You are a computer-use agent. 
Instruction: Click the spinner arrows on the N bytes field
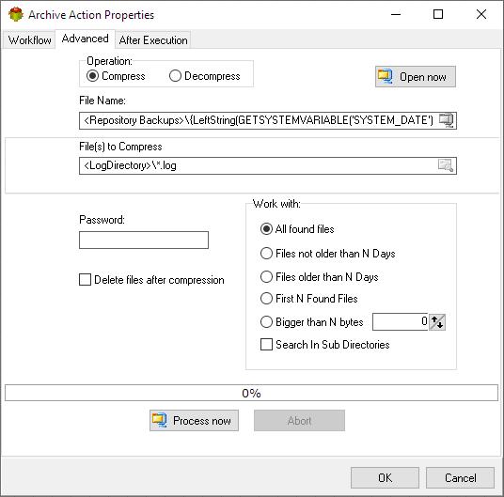coord(437,322)
